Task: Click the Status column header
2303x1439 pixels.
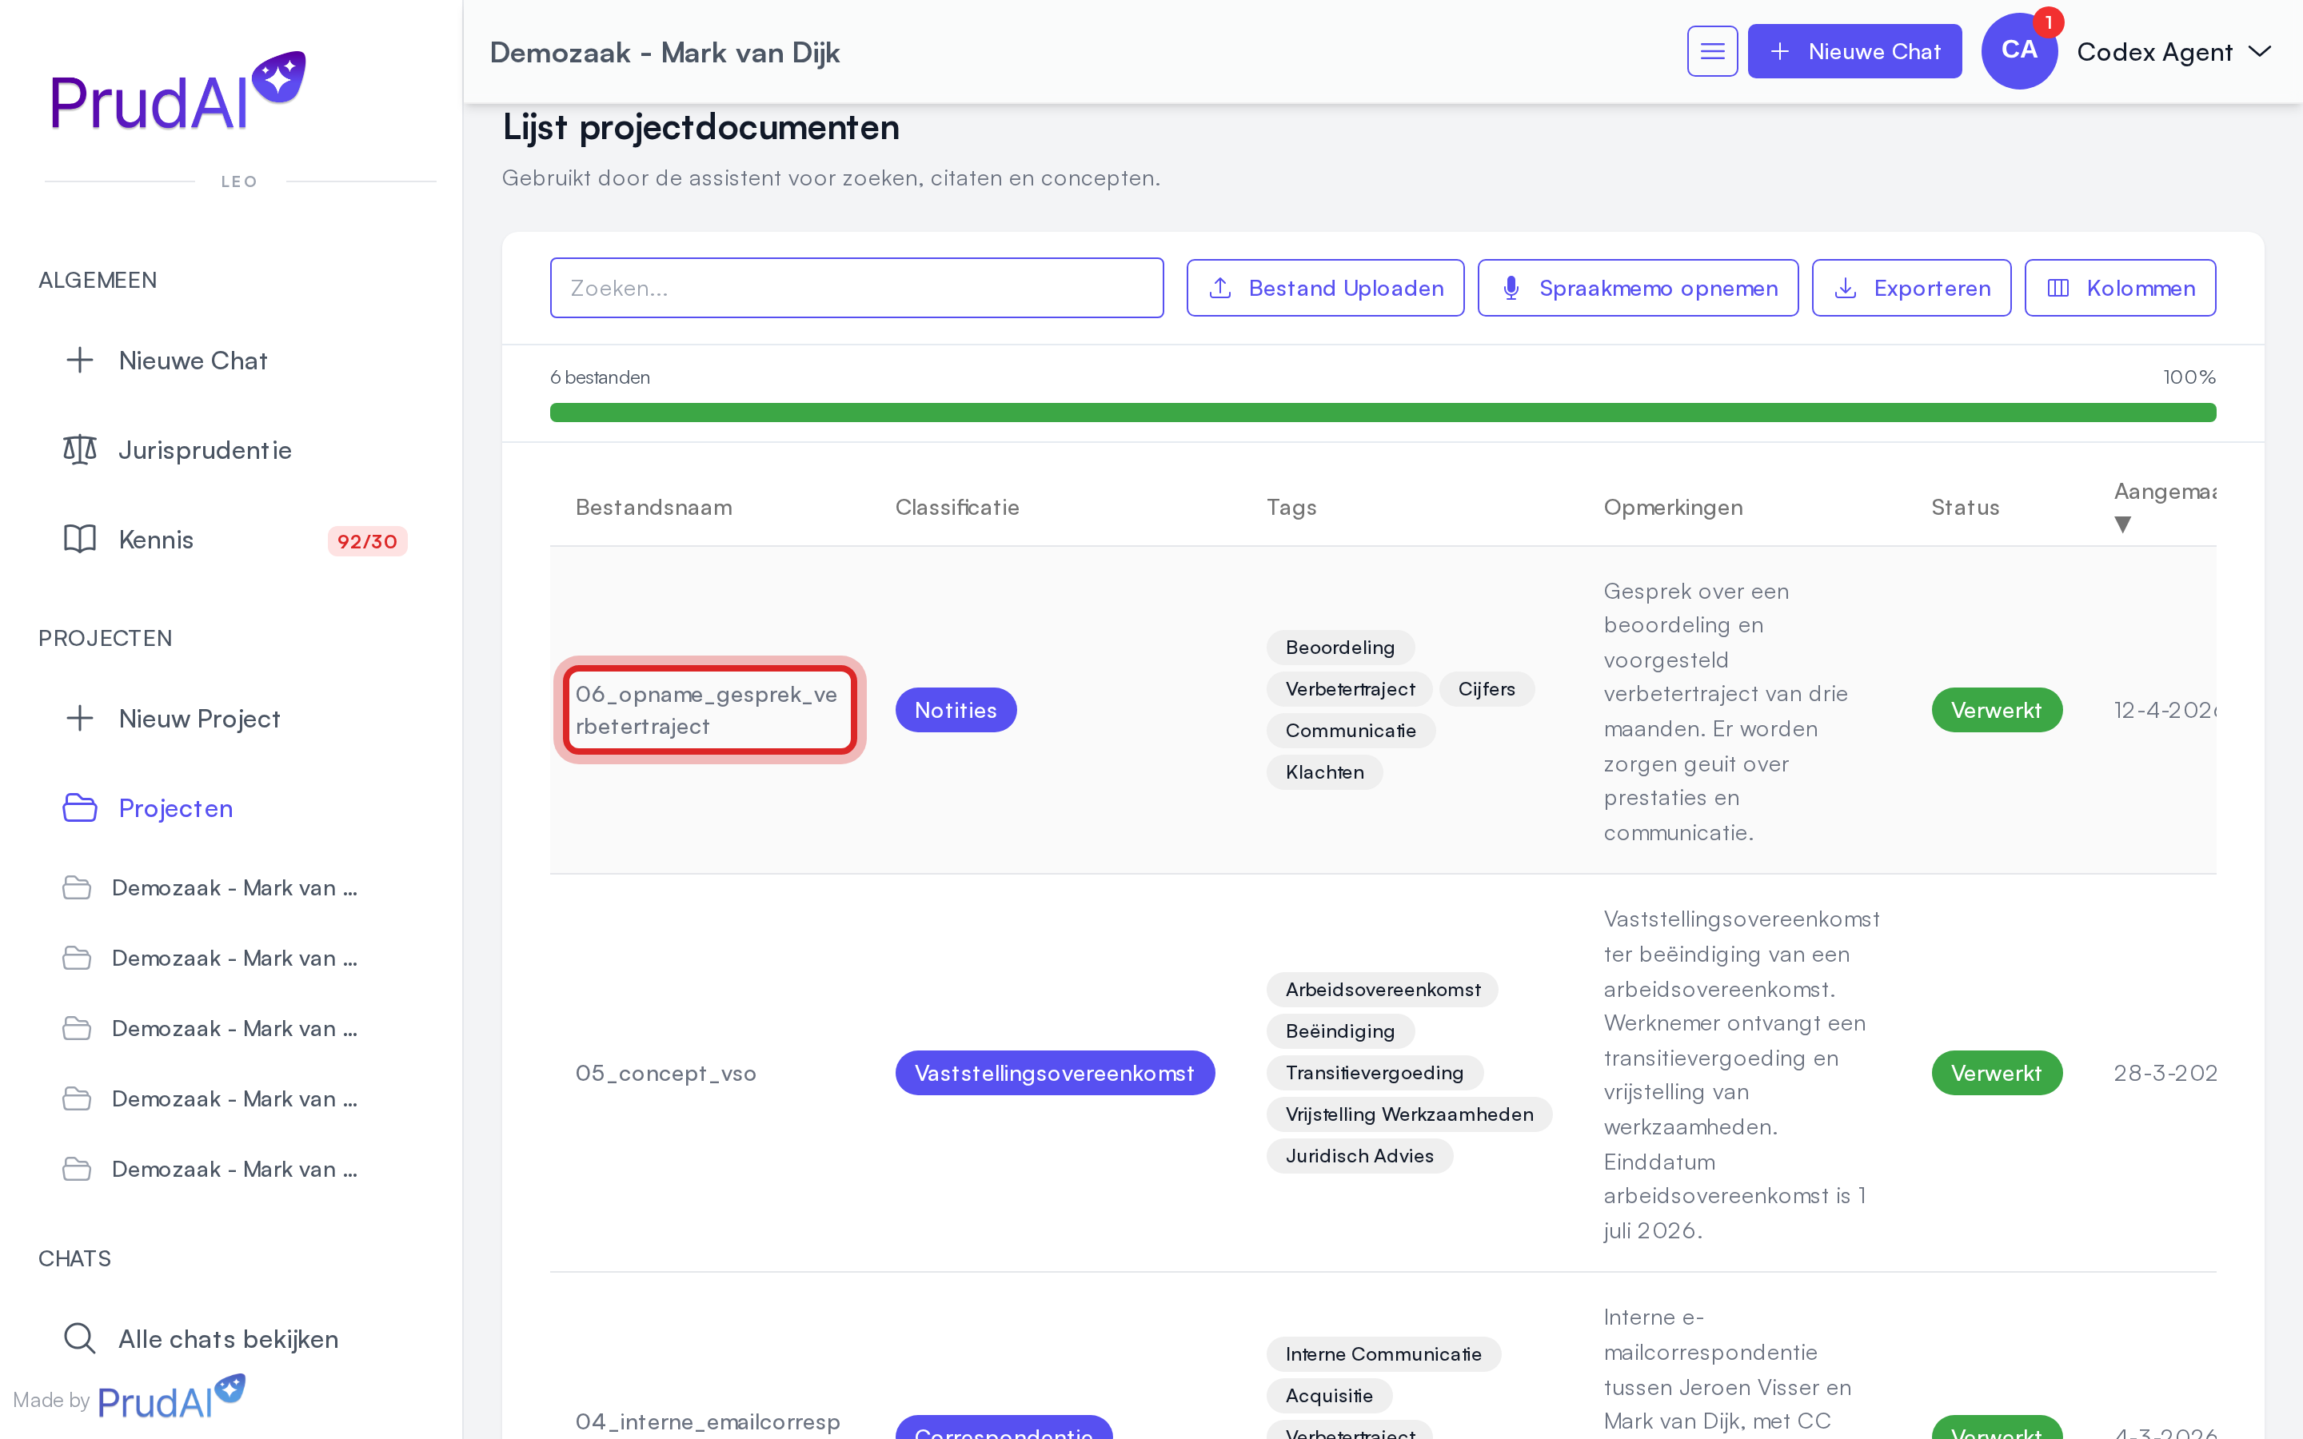Action: [x=1966, y=508]
